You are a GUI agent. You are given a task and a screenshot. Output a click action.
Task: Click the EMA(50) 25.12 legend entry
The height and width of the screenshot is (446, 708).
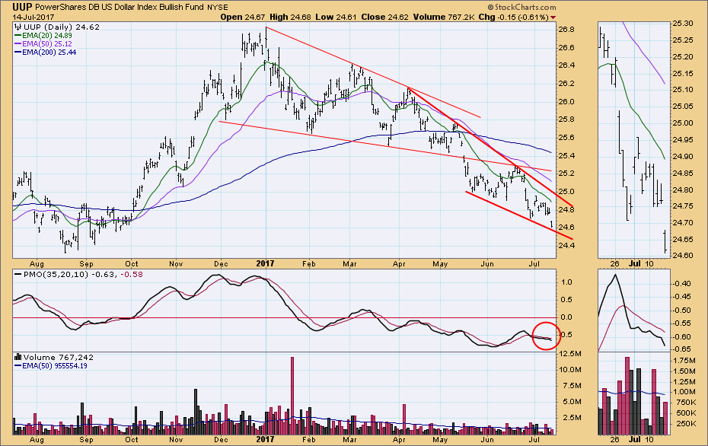point(47,44)
